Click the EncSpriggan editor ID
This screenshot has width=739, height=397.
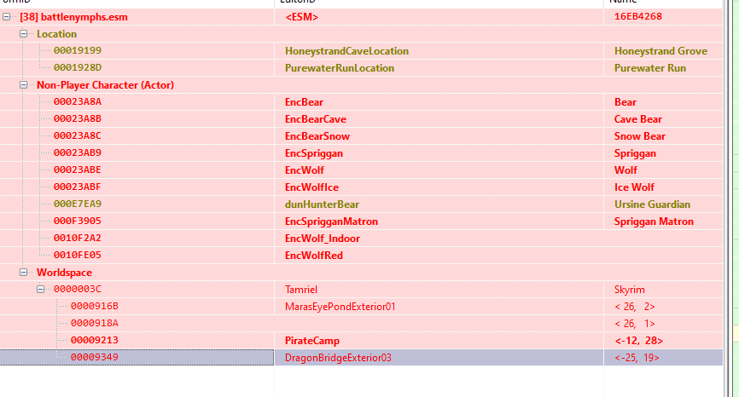click(x=313, y=153)
